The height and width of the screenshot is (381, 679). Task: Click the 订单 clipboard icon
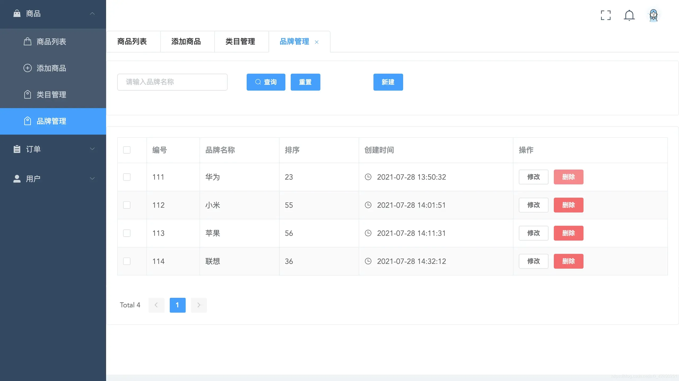point(17,149)
